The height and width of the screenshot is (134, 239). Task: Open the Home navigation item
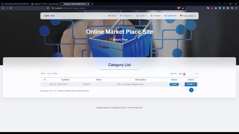pos(112,16)
